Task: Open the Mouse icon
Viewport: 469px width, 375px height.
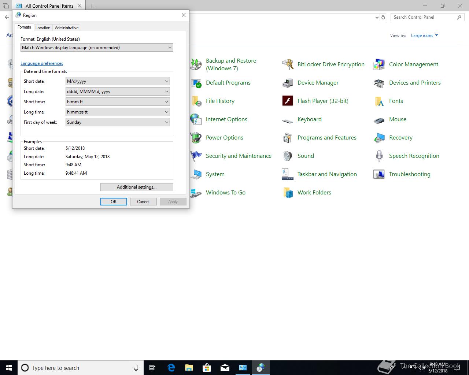Action: pos(379,119)
